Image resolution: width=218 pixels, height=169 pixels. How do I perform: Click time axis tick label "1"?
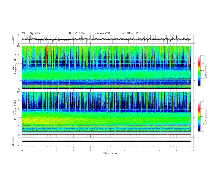39,150
